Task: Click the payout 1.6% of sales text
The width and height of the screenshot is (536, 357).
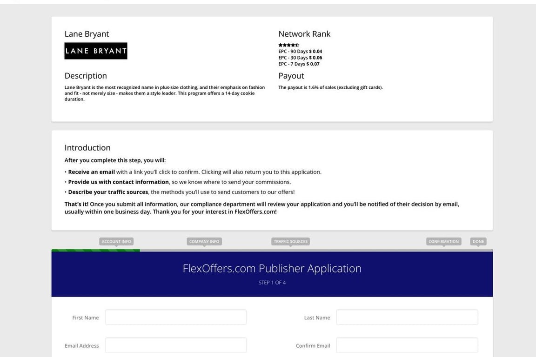Action: [330, 87]
